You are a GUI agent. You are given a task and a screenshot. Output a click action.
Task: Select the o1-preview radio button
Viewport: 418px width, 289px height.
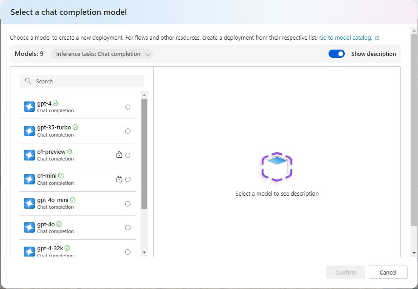[128, 155]
